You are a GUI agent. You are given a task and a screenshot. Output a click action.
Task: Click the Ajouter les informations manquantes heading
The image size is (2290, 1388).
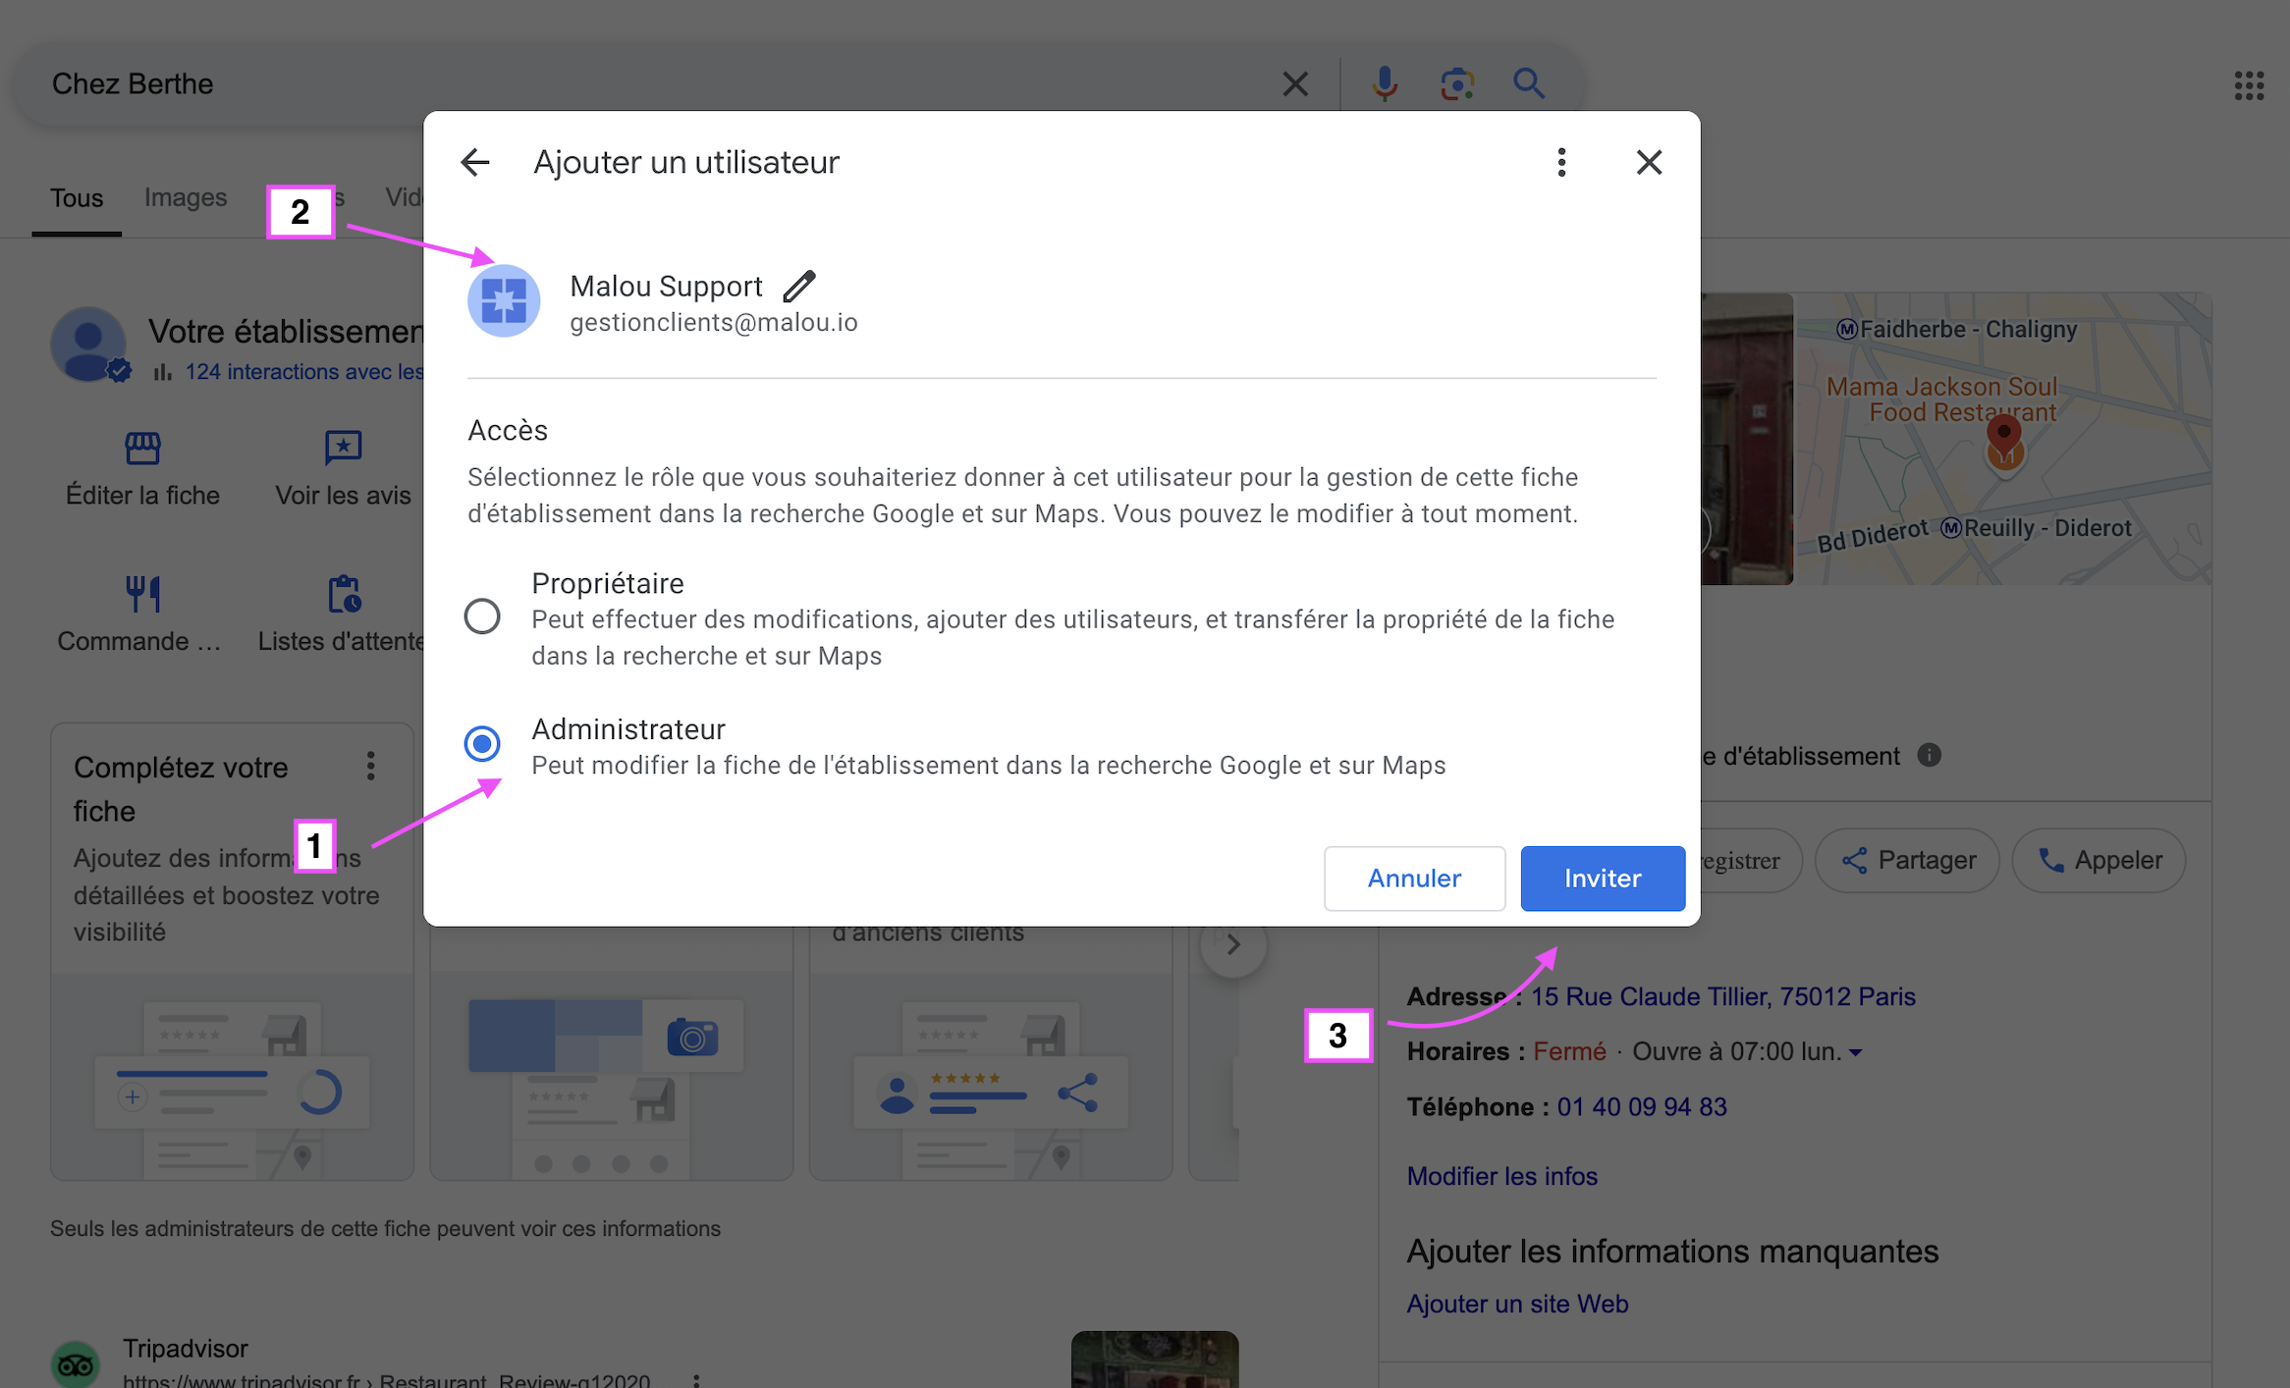[1672, 1252]
